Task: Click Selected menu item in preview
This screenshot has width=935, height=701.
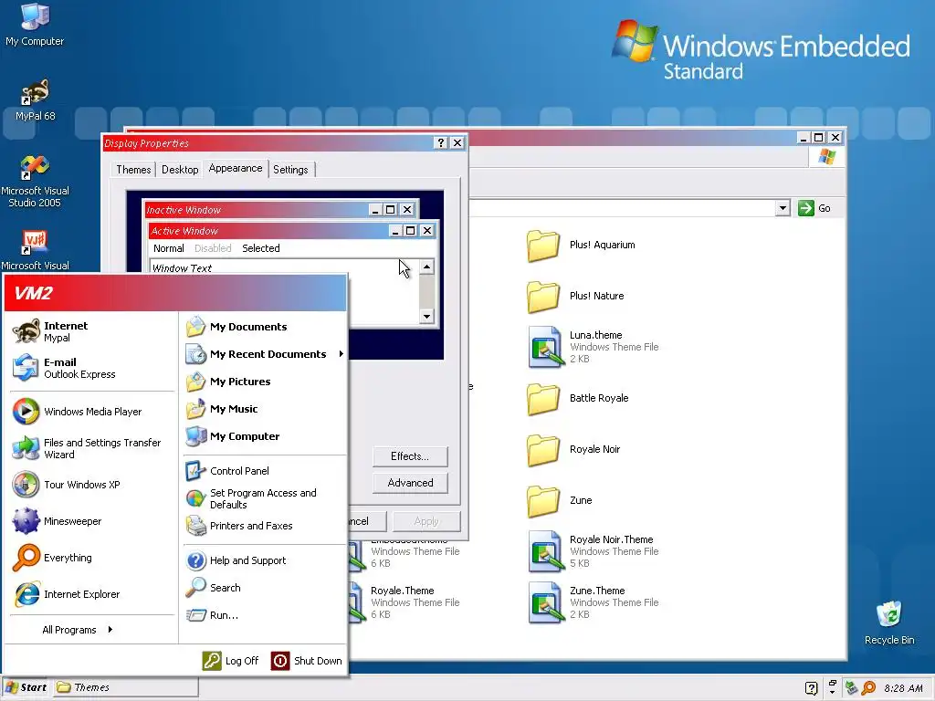Action: [x=260, y=248]
